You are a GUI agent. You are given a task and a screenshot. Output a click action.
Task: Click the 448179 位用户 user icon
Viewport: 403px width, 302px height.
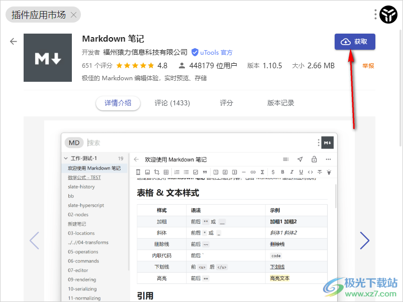tap(182, 66)
